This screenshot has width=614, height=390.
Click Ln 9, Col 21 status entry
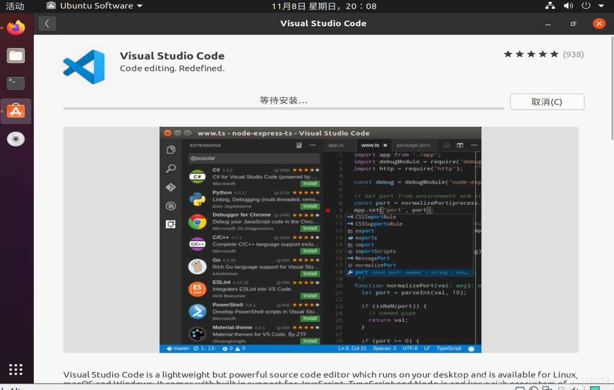[352, 348]
